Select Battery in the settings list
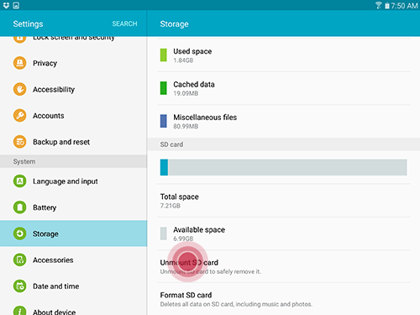Screen dimensions: 420x315 click(73, 207)
